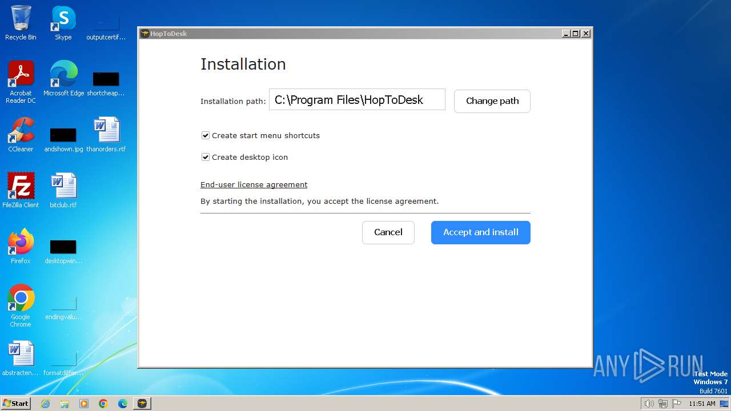This screenshot has width=731, height=411.
Task: Click the volume speaker tray icon
Action: [649, 404]
